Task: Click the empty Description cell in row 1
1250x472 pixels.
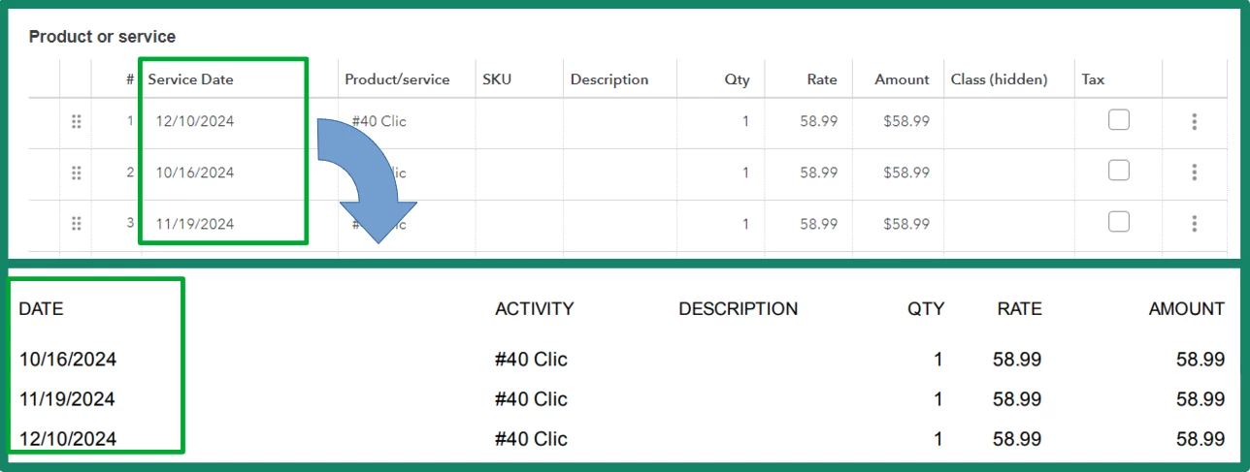Action: 620,122
